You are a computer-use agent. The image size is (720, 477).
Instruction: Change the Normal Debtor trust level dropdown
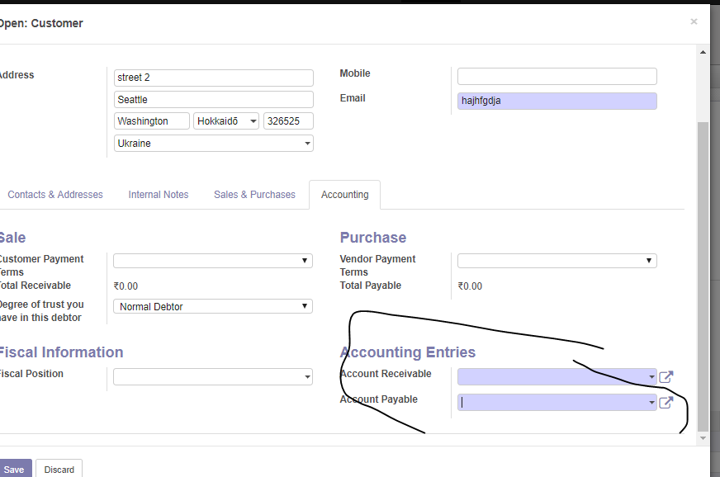click(x=213, y=306)
